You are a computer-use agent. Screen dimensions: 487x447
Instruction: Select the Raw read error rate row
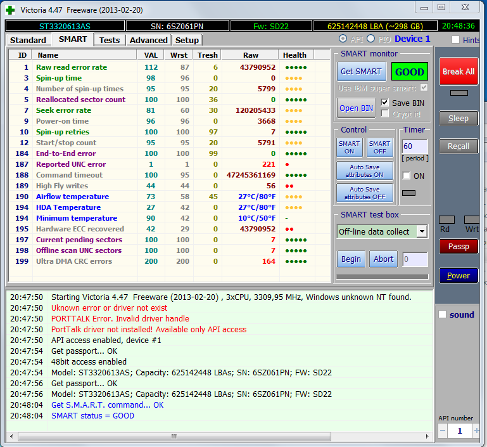click(169, 67)
